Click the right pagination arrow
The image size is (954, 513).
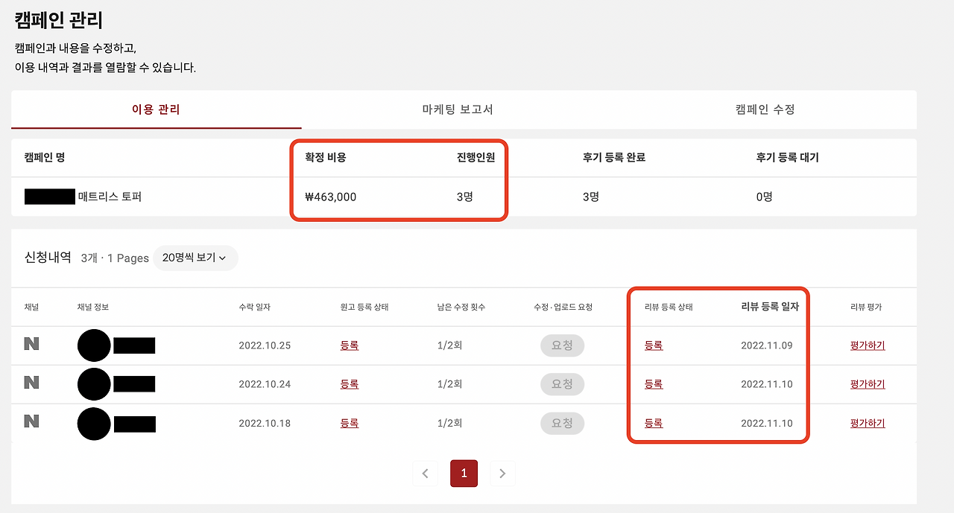[x=502, y=473]
